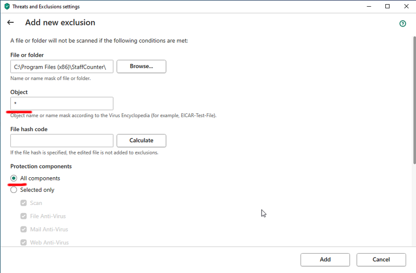416x273 pixels.
Task: Click the File hash code input field
Action: pyautogui.click(x=62, y=140)
